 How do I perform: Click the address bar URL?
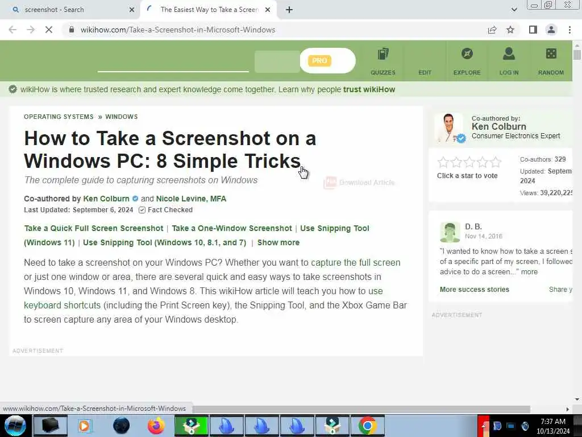point(178,30)
